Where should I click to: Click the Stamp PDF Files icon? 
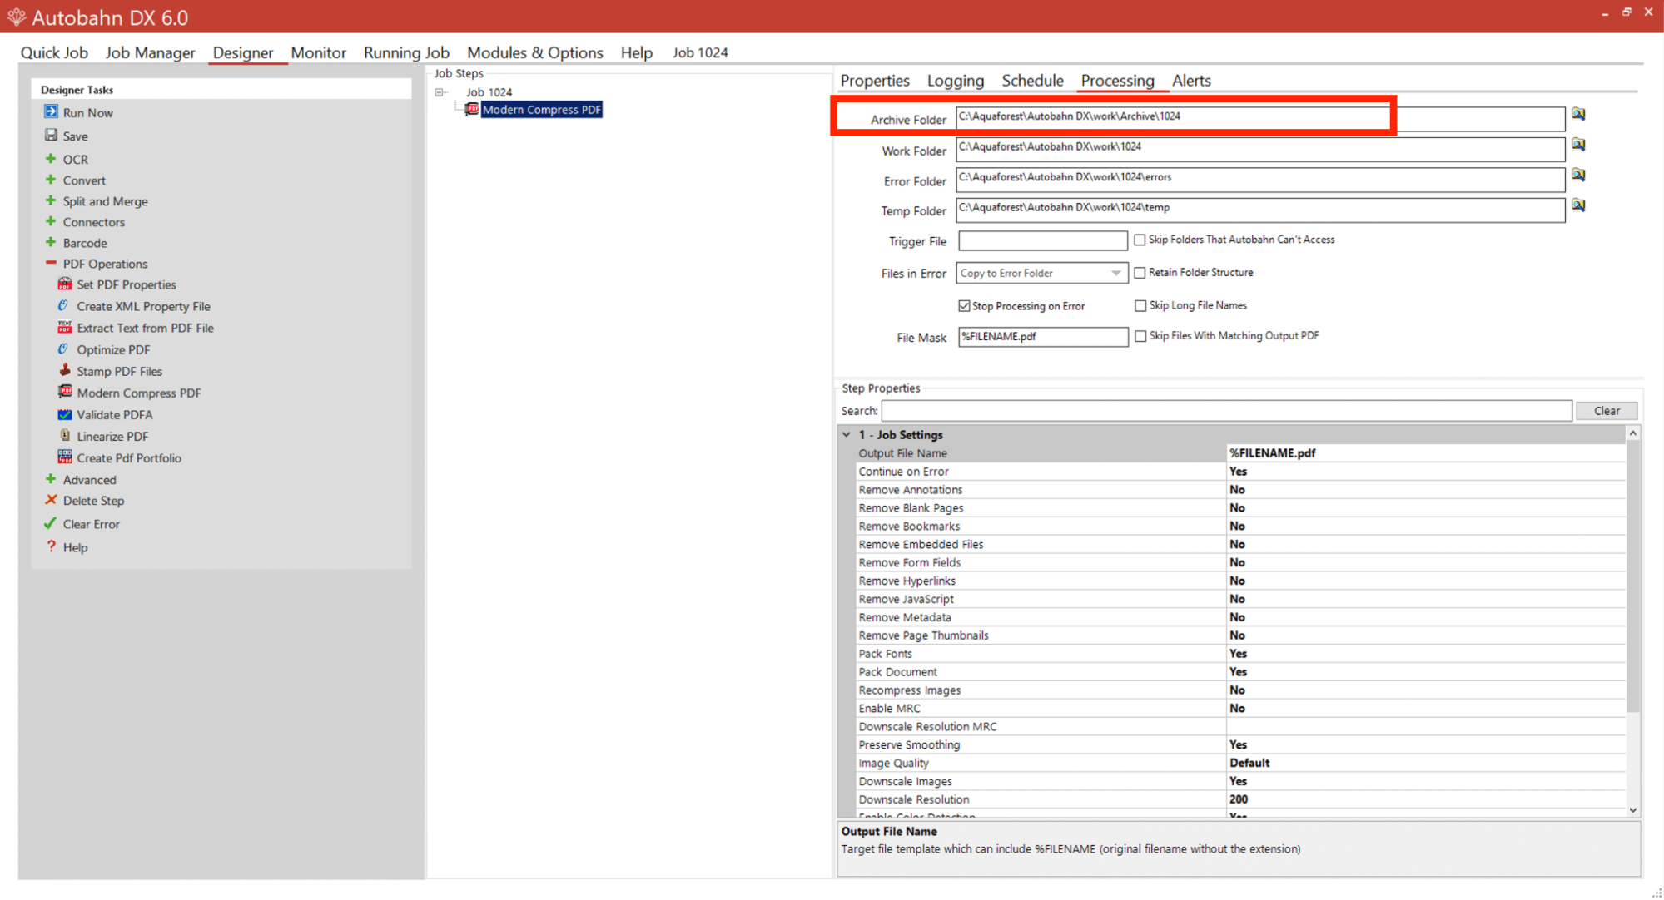coord(65,371)
